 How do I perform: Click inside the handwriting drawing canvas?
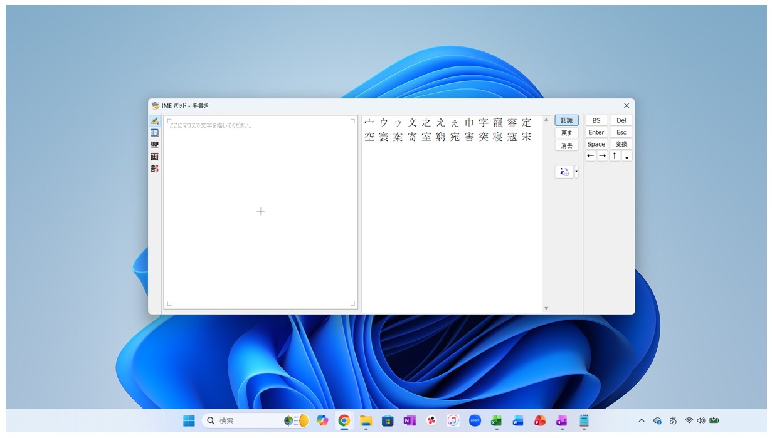pos(260,212)
